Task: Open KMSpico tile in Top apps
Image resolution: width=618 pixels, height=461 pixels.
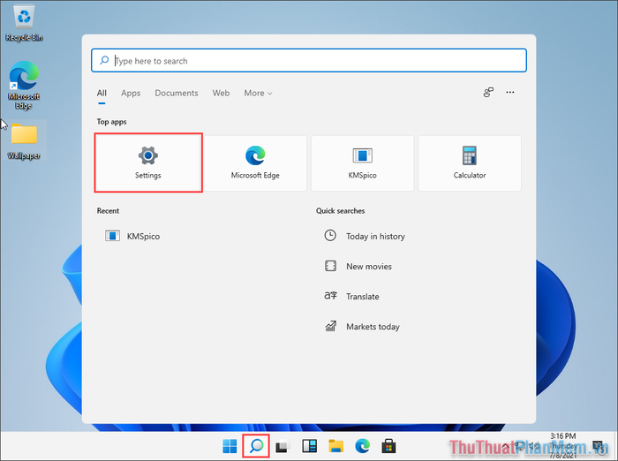Action: coord(362,162)
